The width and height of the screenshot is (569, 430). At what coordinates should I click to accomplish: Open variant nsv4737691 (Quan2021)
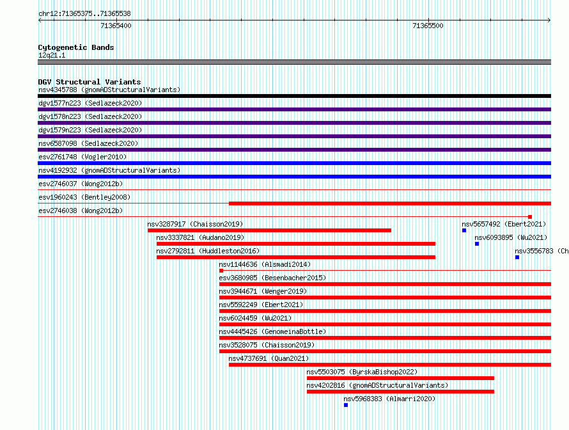coord(269,358)
